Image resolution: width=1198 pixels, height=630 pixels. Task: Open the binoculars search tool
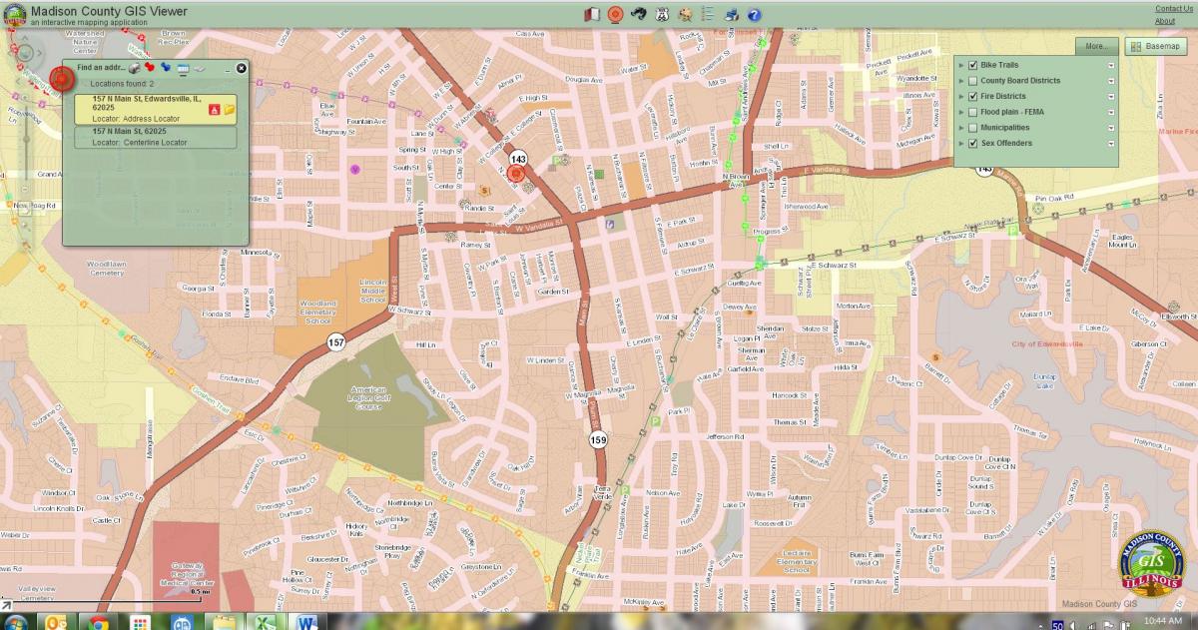pyautogui.click(x=638, y=14)
